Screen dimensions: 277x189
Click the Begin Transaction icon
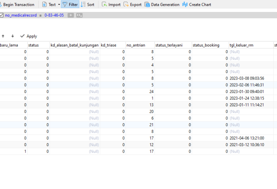click(0, 5)
